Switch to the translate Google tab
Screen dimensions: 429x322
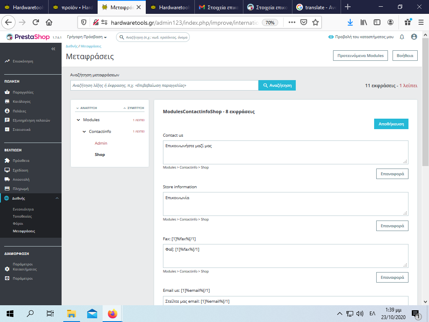pos(316,8)
